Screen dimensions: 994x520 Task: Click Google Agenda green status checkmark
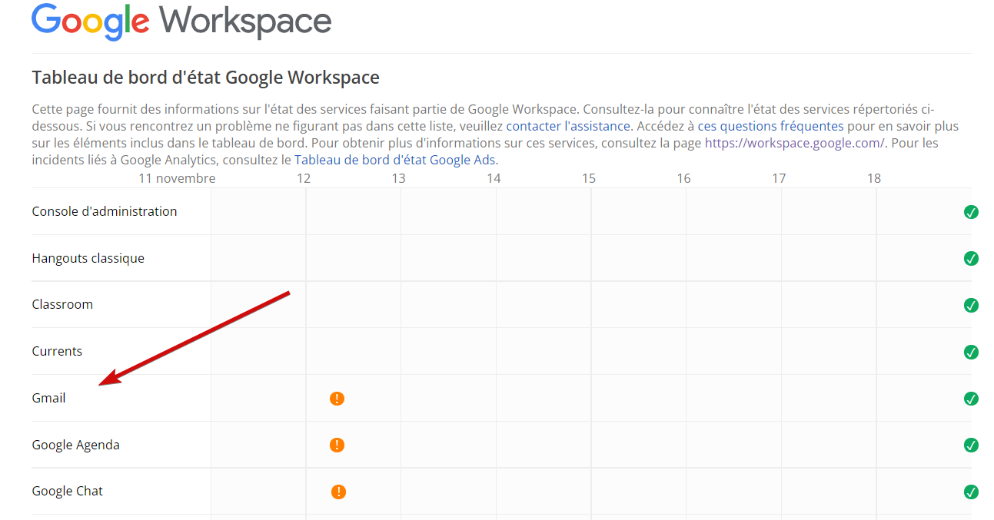tap(971, 445)
